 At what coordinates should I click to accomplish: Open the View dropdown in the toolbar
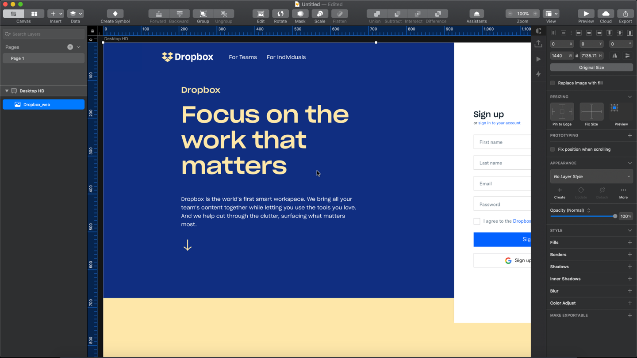click(551, 14)
